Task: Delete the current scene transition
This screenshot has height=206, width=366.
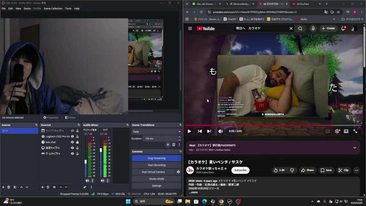Action: tap(174, 145)
